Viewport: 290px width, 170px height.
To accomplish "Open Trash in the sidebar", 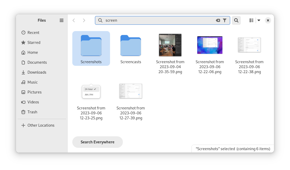I will (42, 112).
